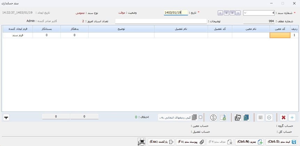Click the توضیحات description input field
This screenshot has height=146, width=300.
pos(161,21)
